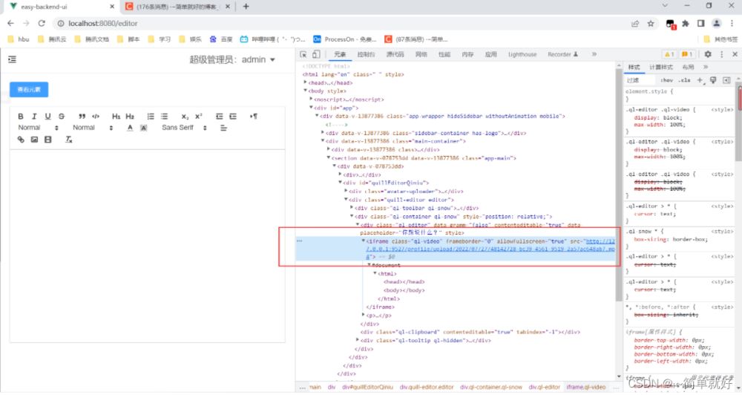Open the Sans Serif font dropdown
742x395 pixels.
[182, 128]
